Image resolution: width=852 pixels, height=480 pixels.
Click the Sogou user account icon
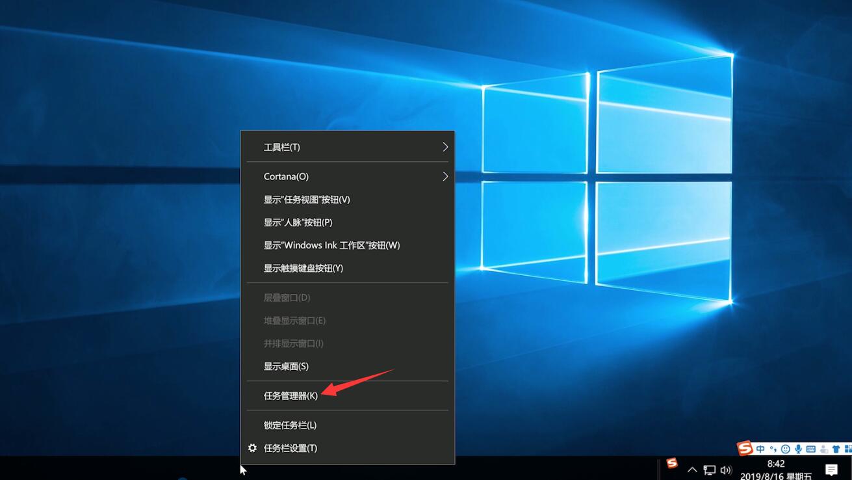tap(823, 449)
